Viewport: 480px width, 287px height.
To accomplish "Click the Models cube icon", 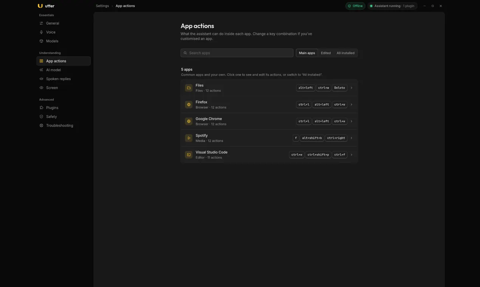I will tap(41, 41).
